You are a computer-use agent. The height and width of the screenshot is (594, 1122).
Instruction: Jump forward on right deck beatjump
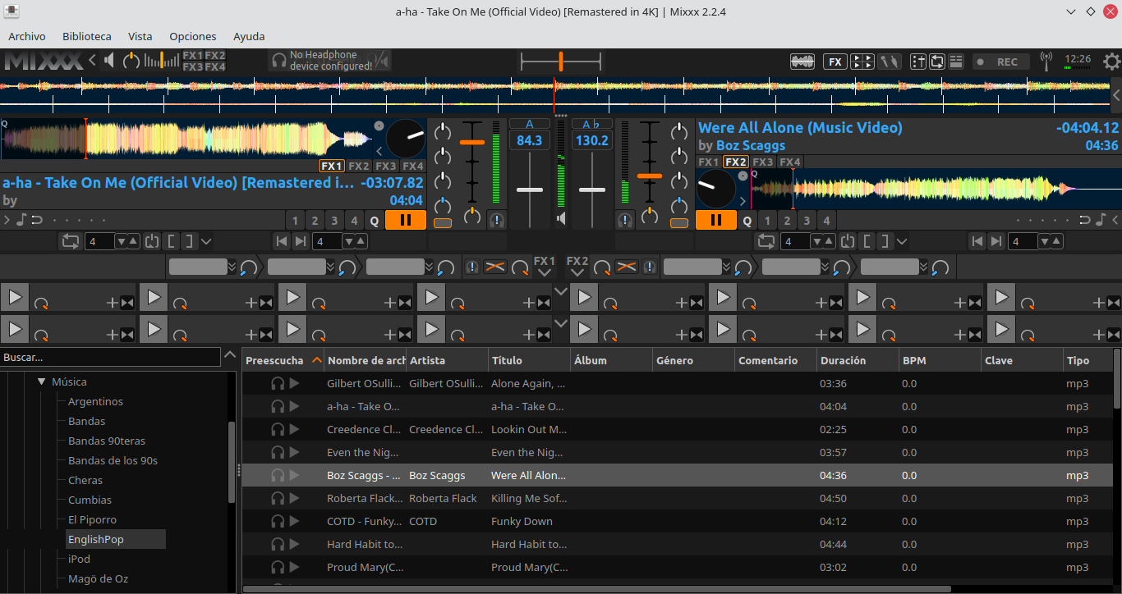coord(996,241)
